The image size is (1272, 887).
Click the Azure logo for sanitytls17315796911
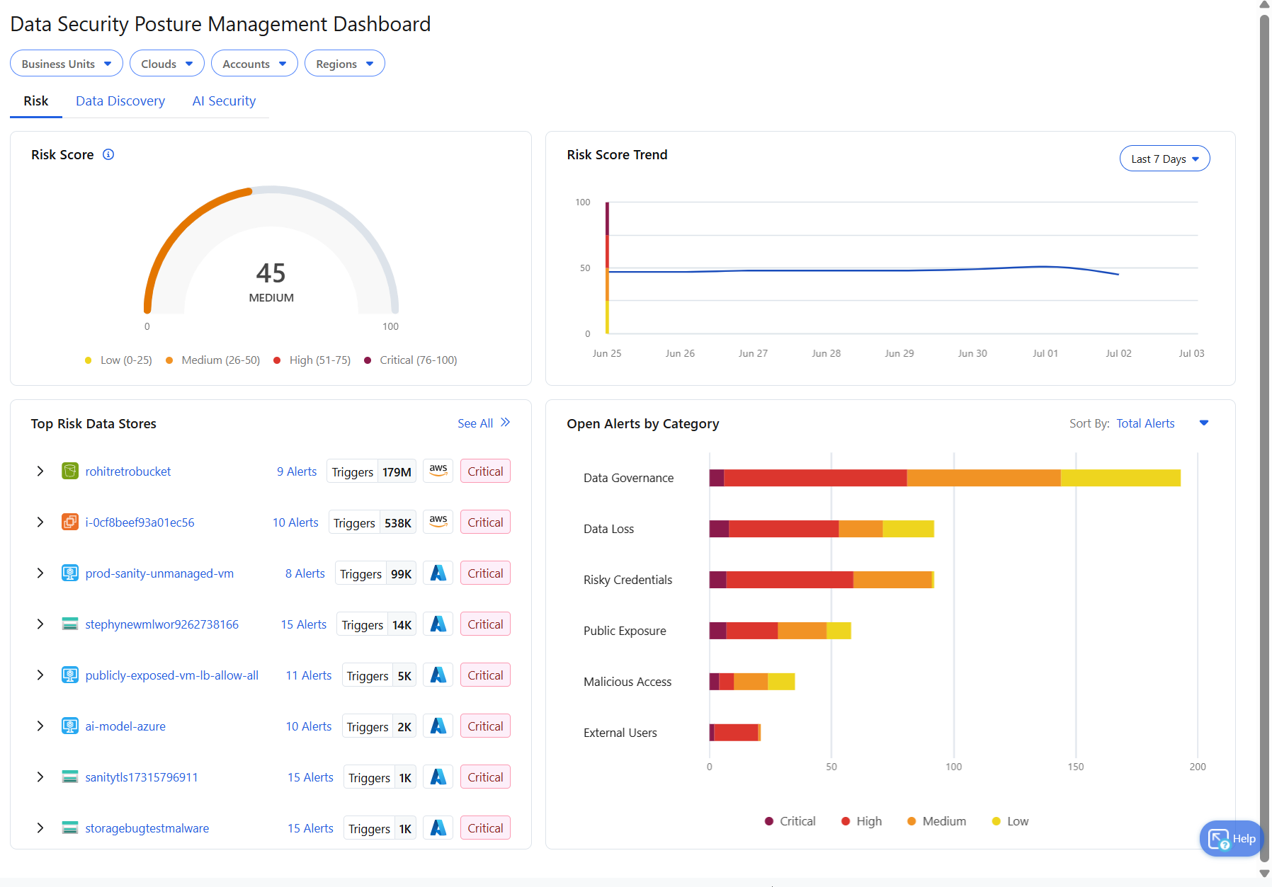click(438, 777)
